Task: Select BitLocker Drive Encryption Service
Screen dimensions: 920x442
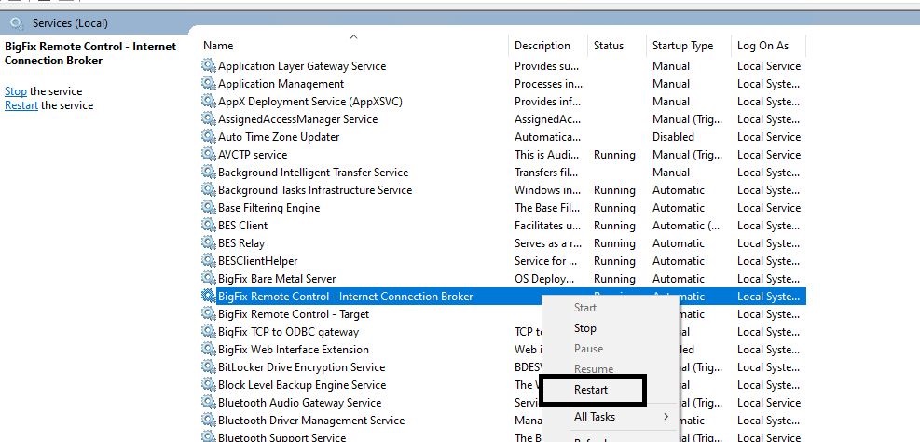Action: pos(302,366)
